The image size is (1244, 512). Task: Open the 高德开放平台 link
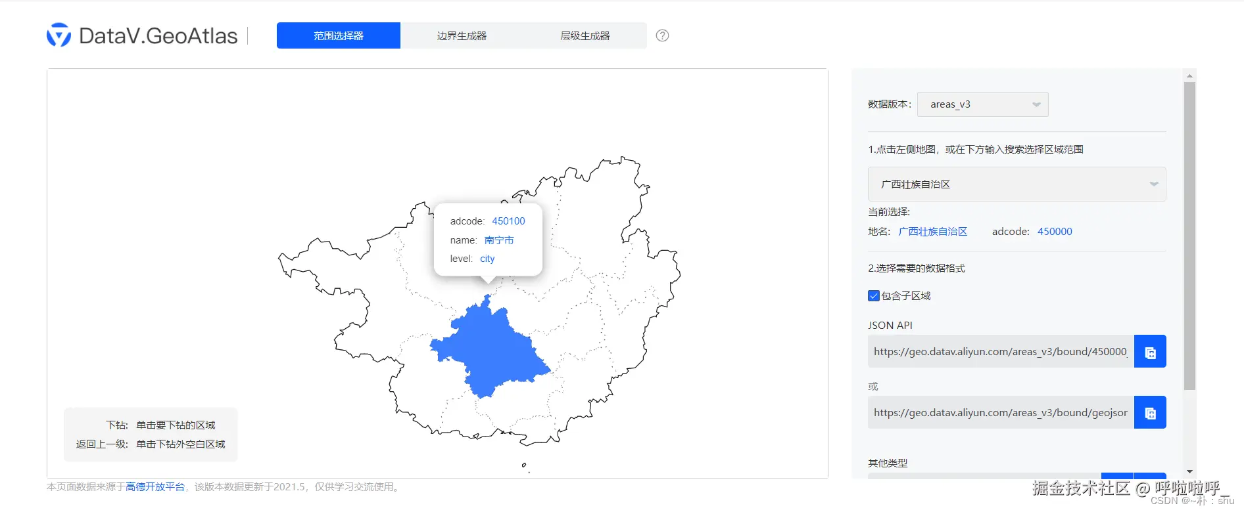[155, 487]
